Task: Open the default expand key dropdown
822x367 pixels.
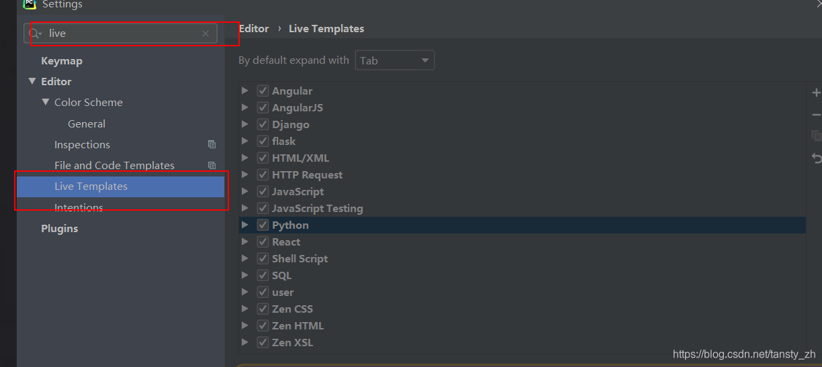Action: 395,60
